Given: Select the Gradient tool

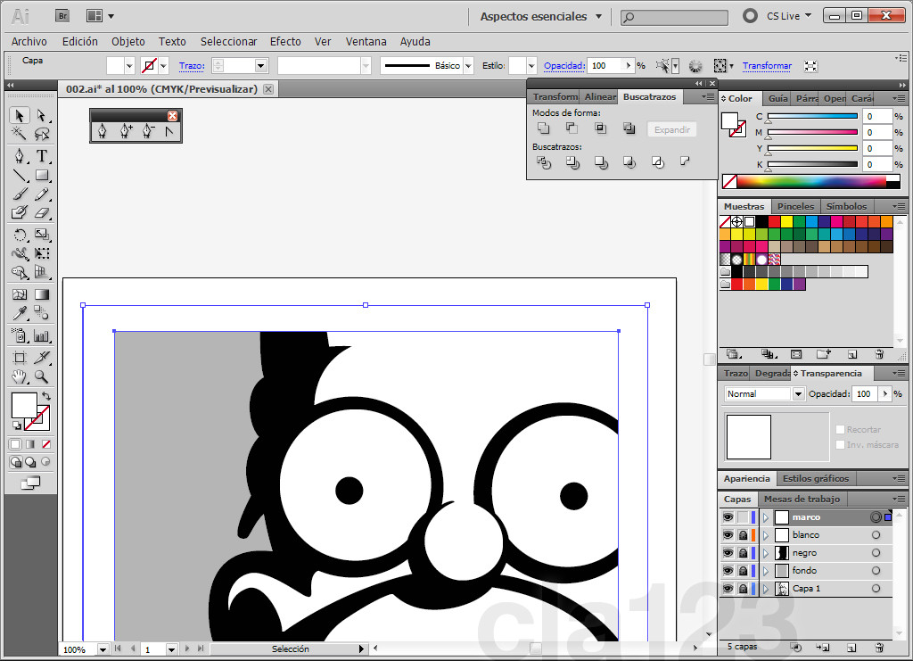Looking at the screenshot, I should point(41,294).
